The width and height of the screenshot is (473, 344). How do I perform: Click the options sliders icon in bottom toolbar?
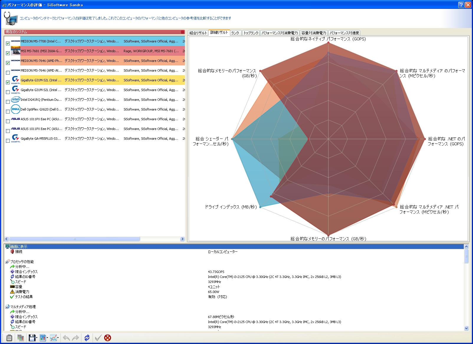pos(9,338)
